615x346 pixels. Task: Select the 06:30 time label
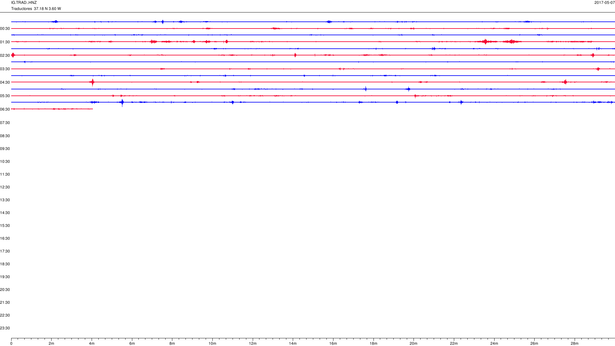(5, 109)
